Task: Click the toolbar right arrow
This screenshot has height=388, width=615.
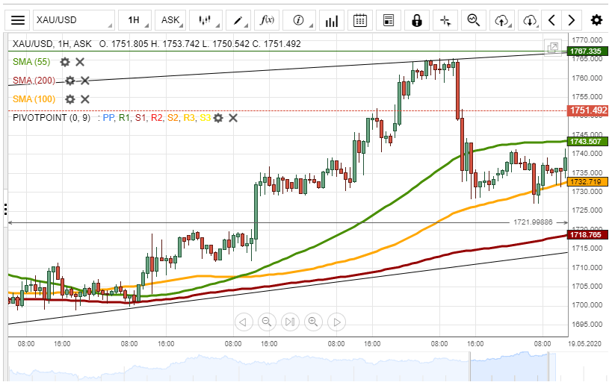Action: click(572, 20)
